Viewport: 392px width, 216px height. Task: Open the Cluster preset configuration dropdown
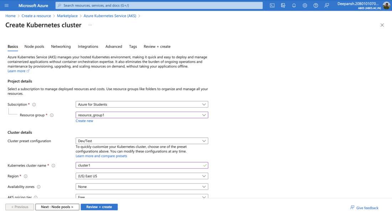pyautogui.click(x=142, y=141)
